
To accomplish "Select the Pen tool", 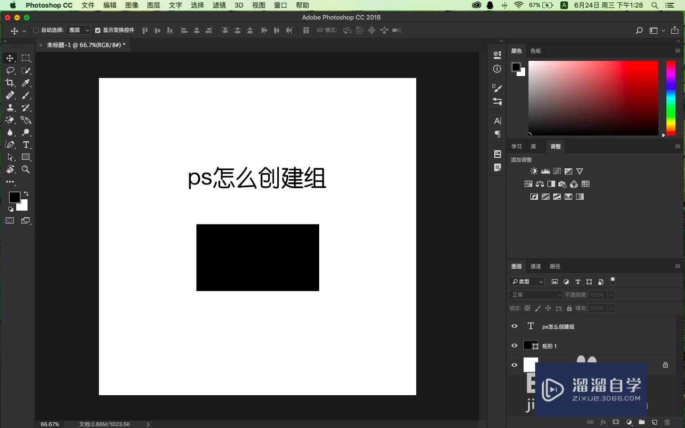I will (x=10, y=145).
